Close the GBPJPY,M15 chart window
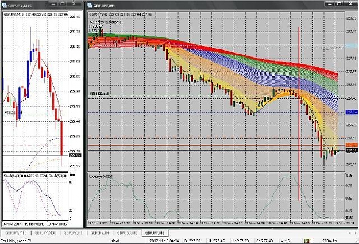 point(74,4)
